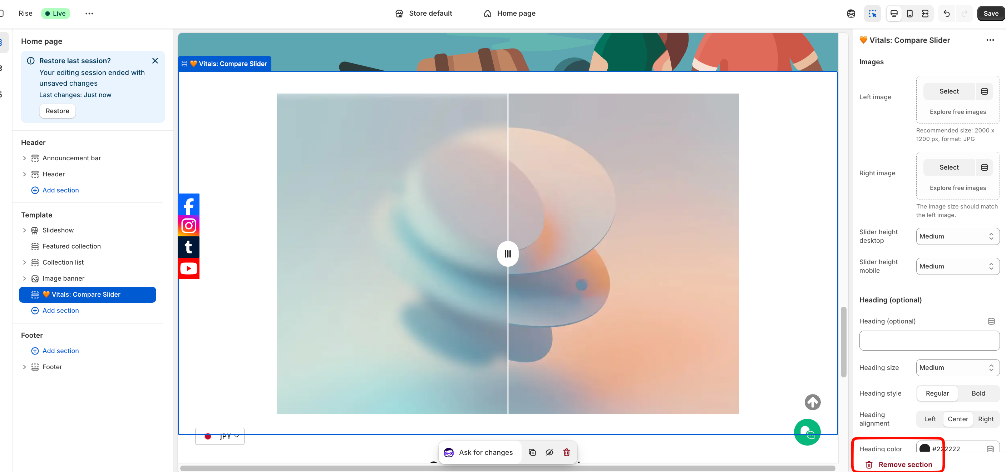This screenshot has height=472, width=1006.
Task: Expand the Slideshow section tree
Action: coord(24,230)
